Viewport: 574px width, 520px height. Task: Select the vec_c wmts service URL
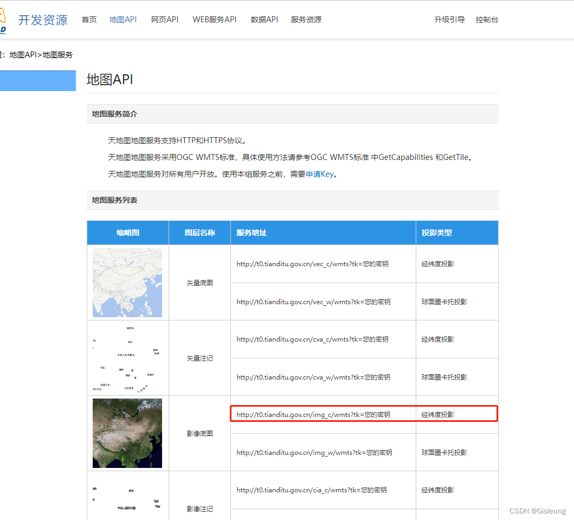[313, 264]
